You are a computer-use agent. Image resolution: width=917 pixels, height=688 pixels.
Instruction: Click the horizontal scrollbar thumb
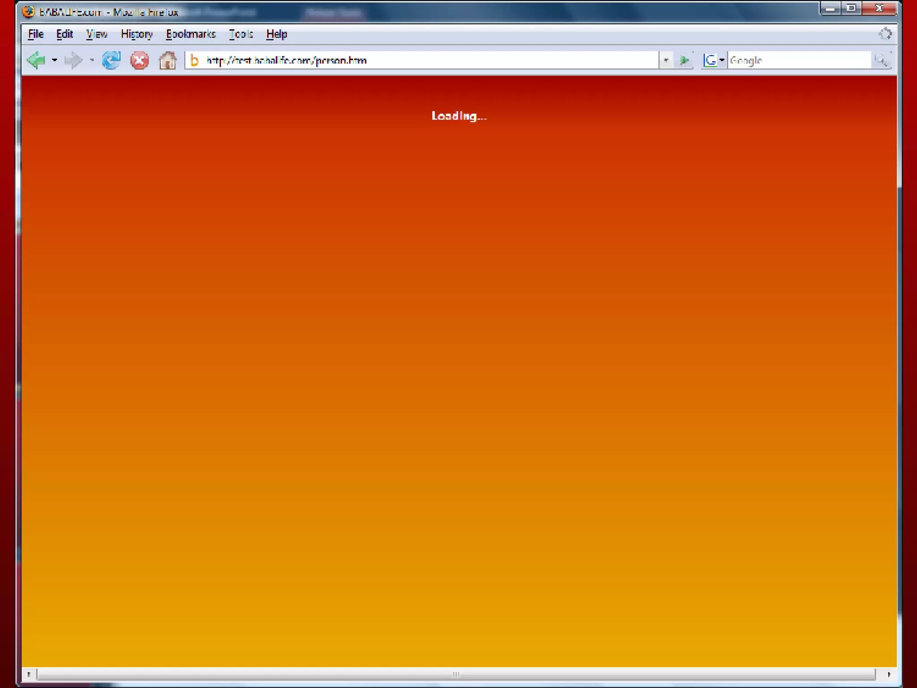(456, 674)
